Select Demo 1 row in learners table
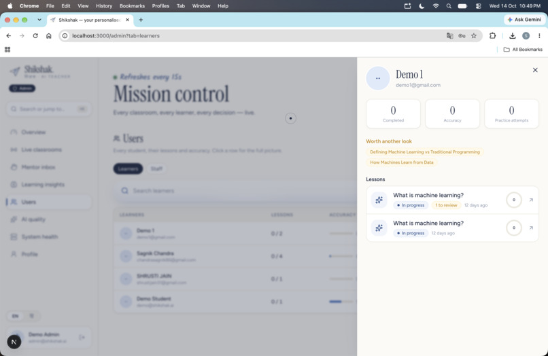The height and width of the screenshot is (356, 548). pos(235,234)
